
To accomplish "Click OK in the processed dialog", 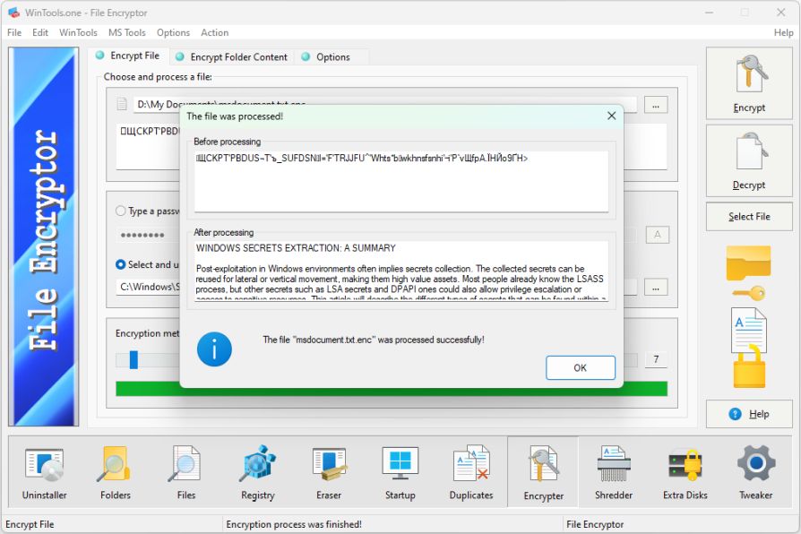I will click(x=581, y=368).
